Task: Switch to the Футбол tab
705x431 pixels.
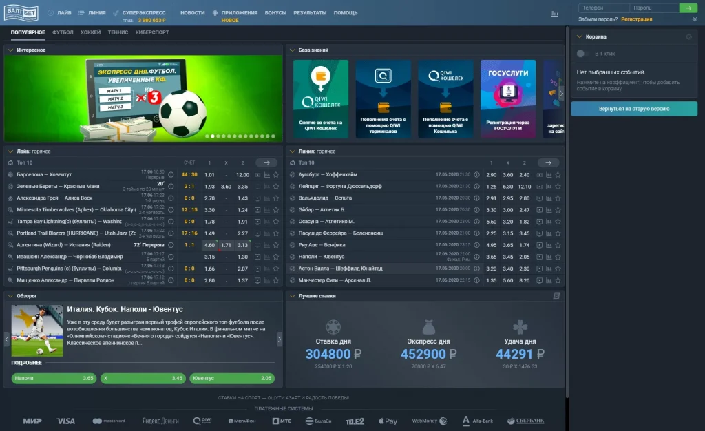Action: [63, 32]
